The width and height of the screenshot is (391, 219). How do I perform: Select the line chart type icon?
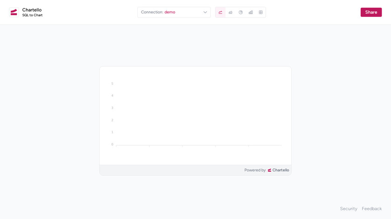click(221, 12)
